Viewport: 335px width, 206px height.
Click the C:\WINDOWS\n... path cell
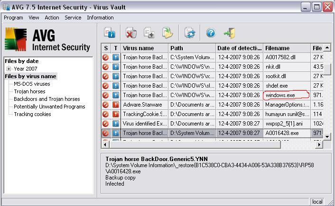coord(192,67)
